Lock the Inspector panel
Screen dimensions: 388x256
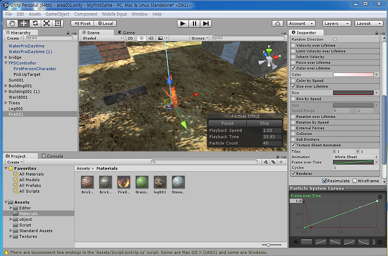pos(377,33)
